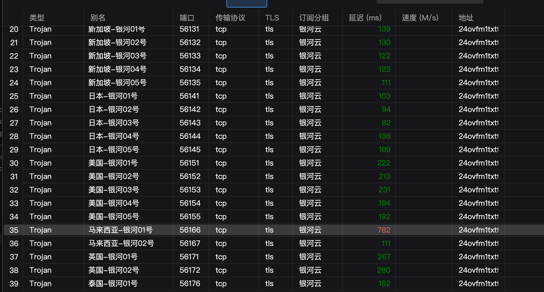The width and height of the screenshot is (544, 292).
Task: Click the 银河云 group label on row 20
Action: click(x=310, y=29)
